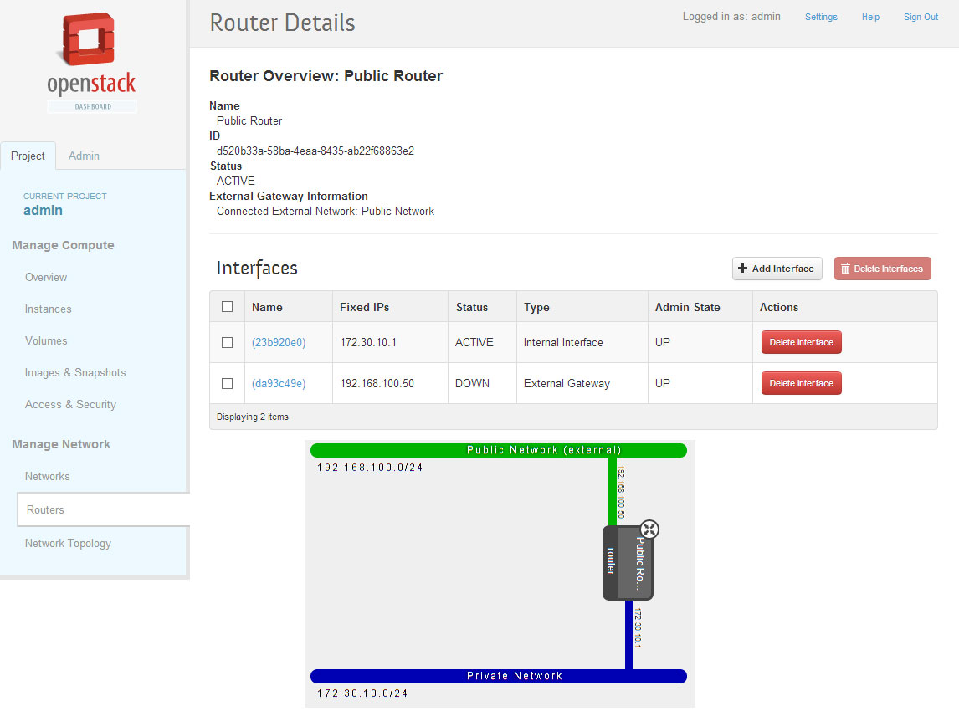Screen dimensions: 959x711
Task: Click the router node icon in topology
Action: (627, 562)
